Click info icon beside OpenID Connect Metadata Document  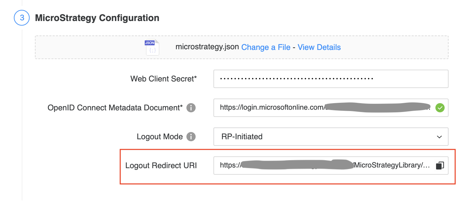191,108
